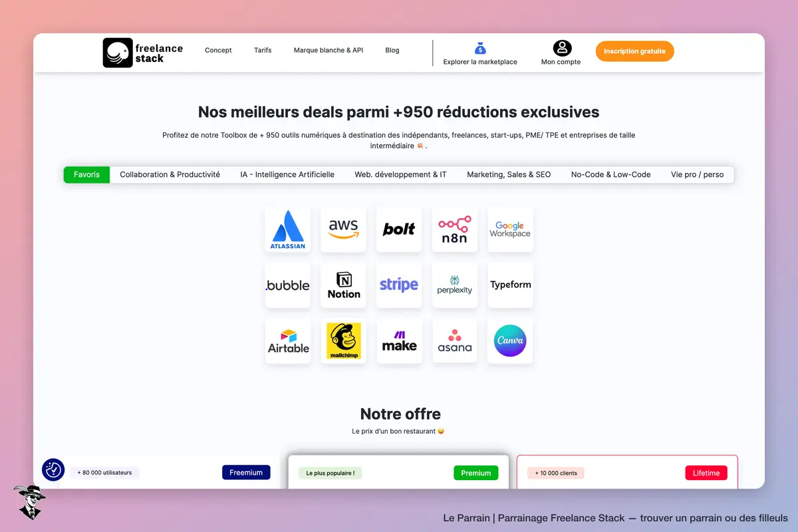This screenshot has width=798, height=532.
Task: Select the Favoris tab
Action: [86, 175]
